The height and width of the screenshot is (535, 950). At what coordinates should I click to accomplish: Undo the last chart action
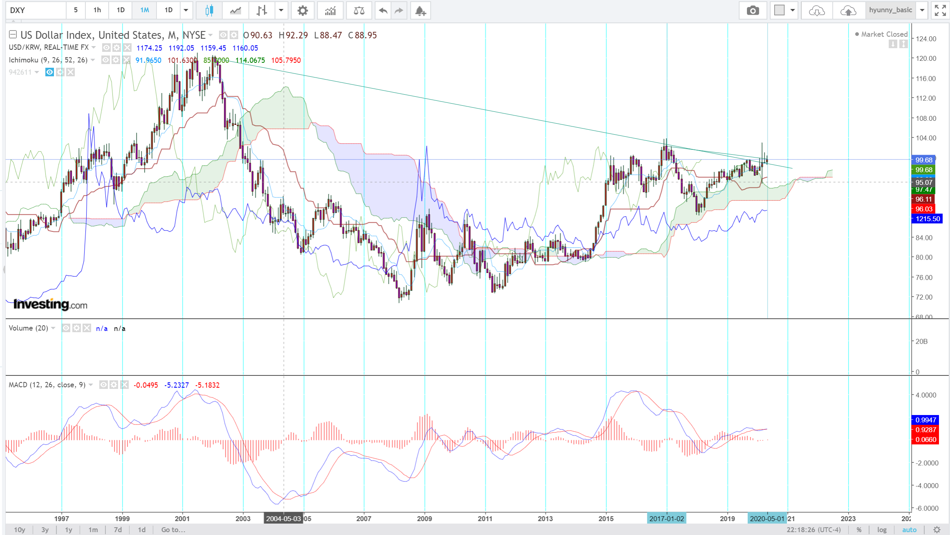382,10
